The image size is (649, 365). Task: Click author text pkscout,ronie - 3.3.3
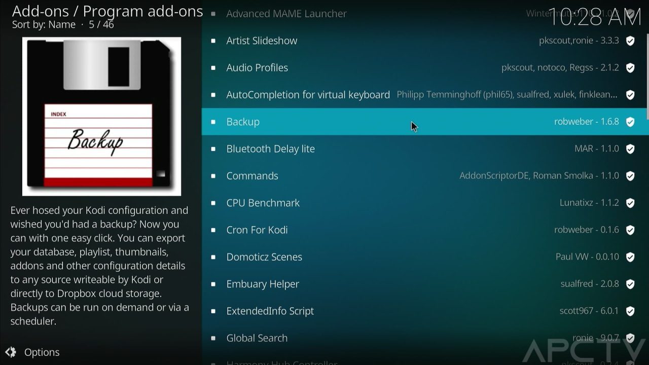pos(579,41)
